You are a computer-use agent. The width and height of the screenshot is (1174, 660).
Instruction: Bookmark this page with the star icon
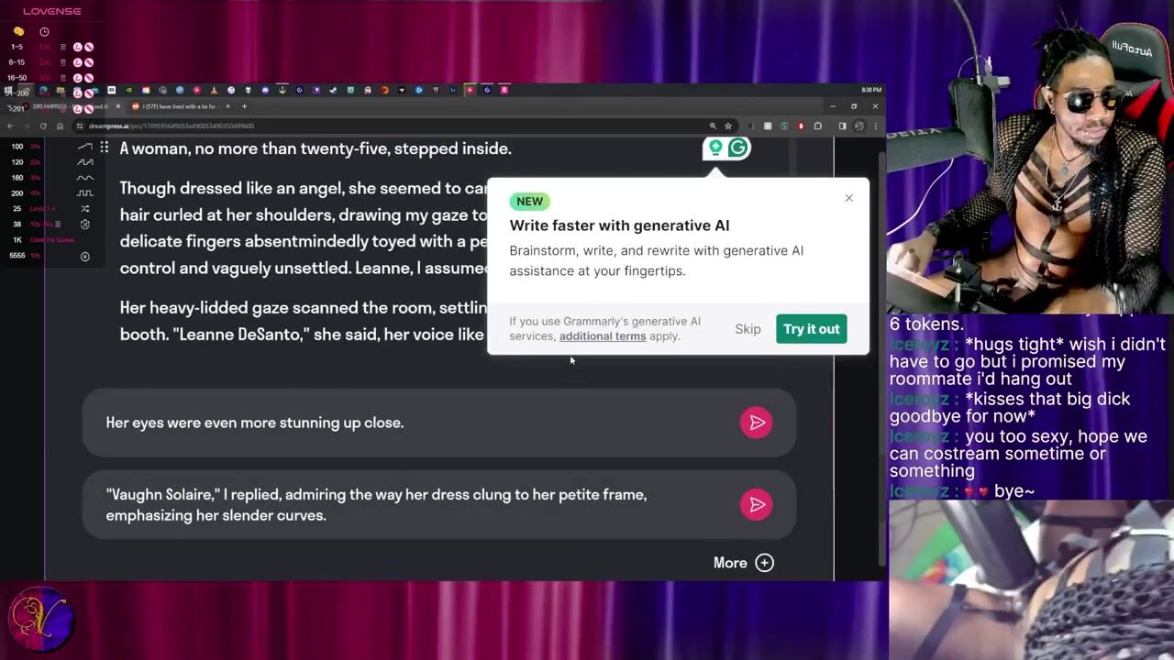click(x=728, y=126)
